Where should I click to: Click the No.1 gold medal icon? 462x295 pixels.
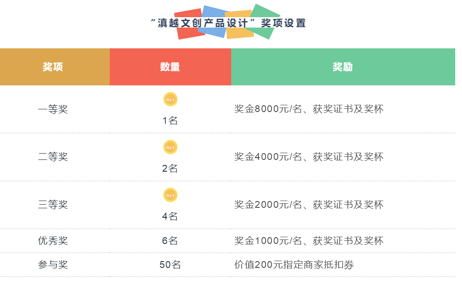170,99
